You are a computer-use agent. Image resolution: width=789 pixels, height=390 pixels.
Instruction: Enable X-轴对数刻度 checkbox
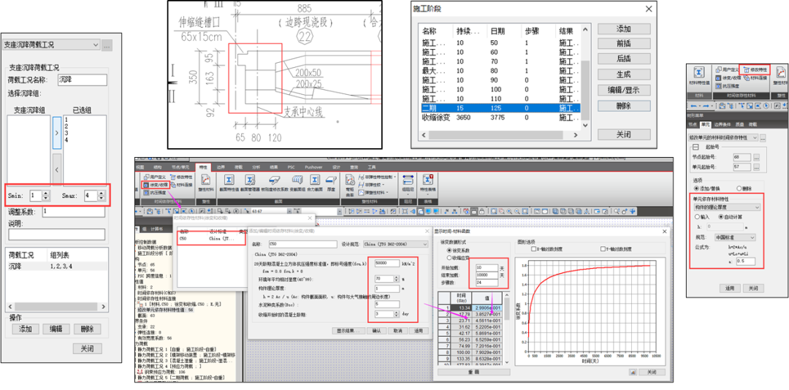click(x=549, y=249)
